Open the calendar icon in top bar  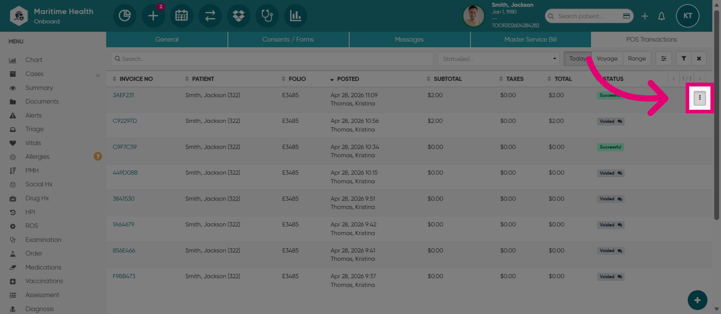click(182, 16)
